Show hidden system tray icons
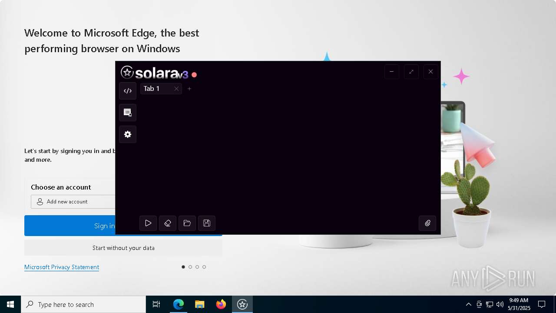The image size is (556, 313). click(468, 304)
